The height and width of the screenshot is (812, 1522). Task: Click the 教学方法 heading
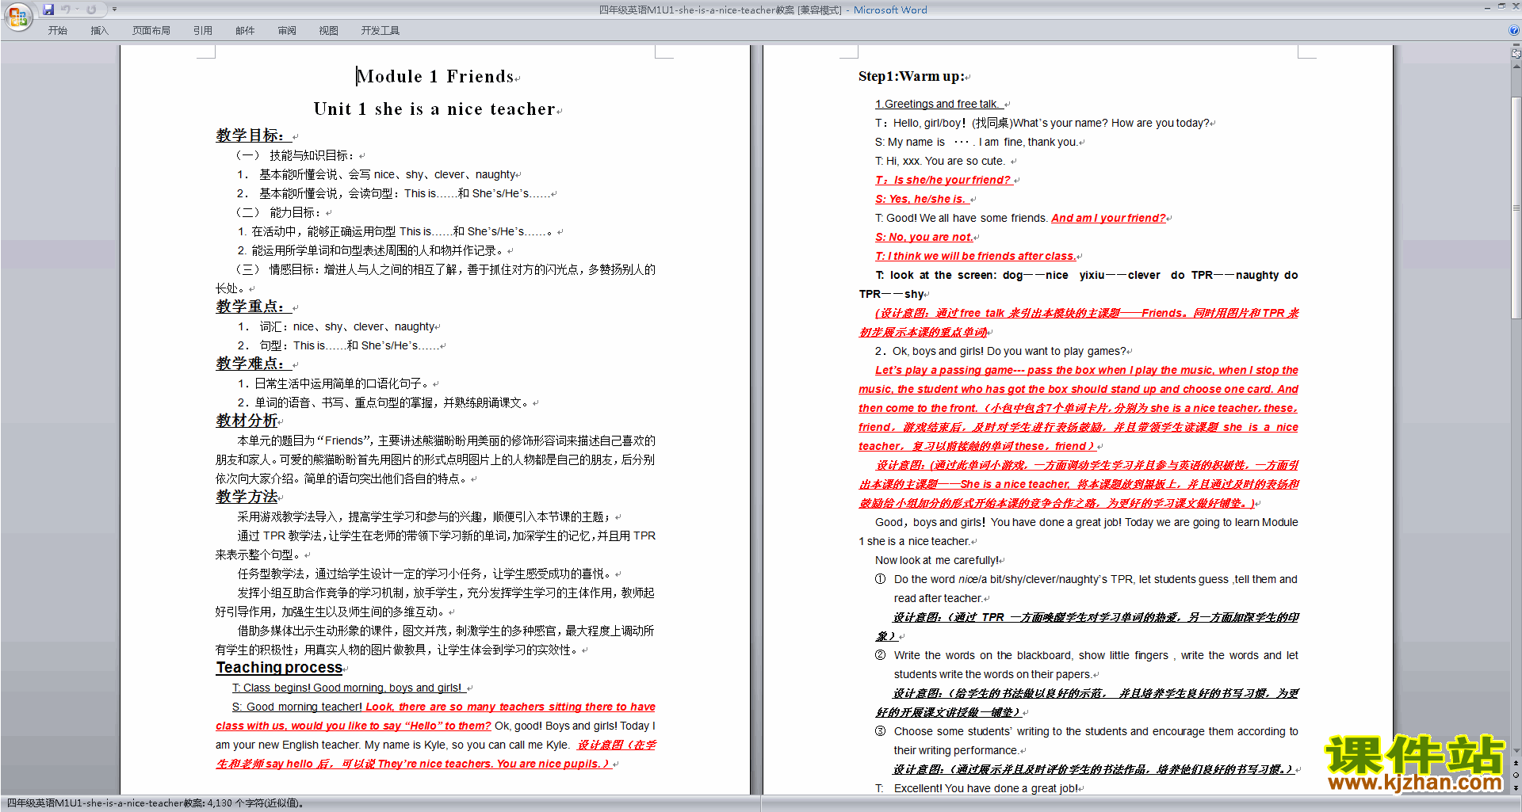point(247,497)
